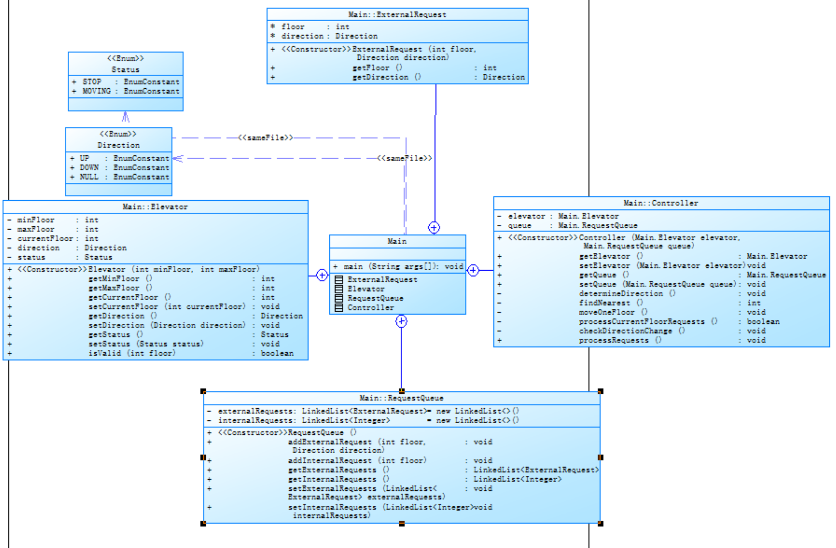Select the Main::Elevator class header
The width and height of the screenshot is (836, 548).
point(155,207)
